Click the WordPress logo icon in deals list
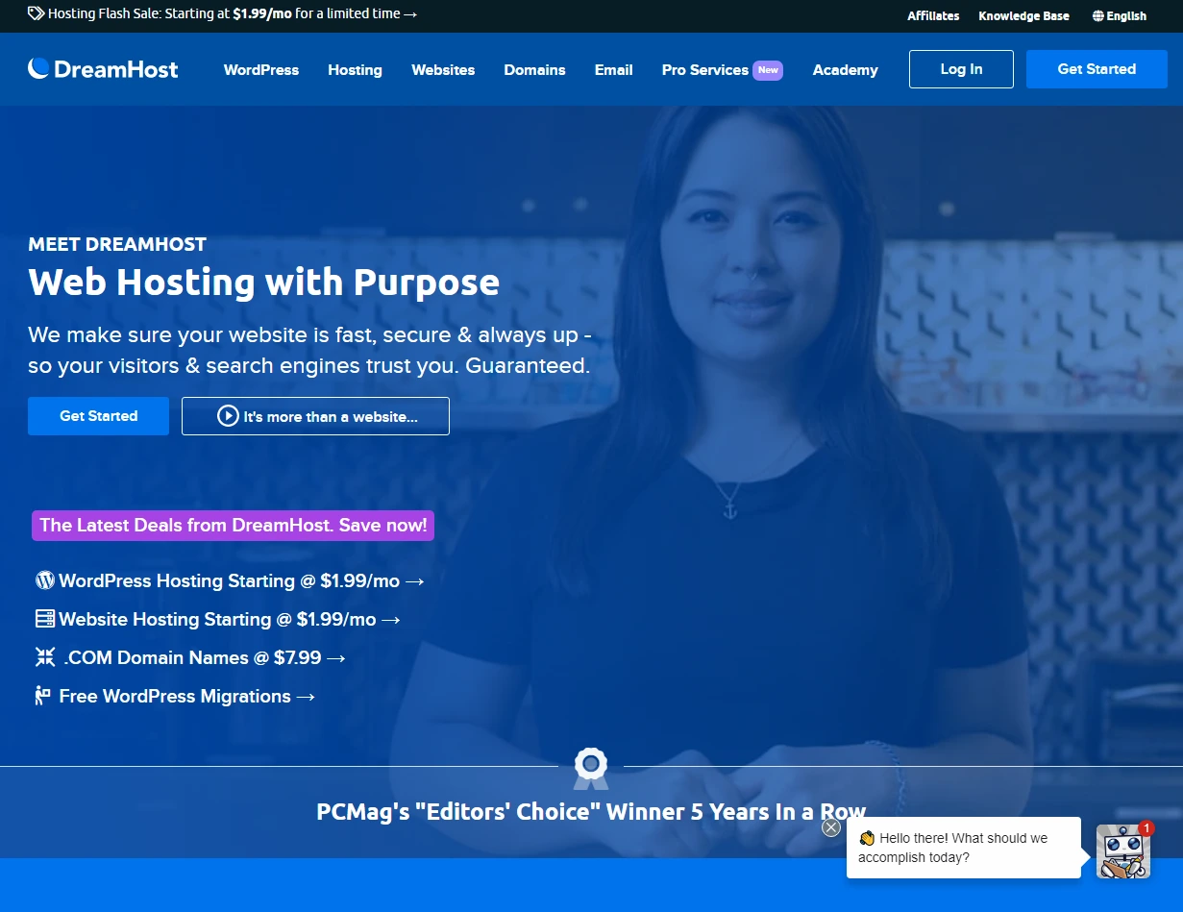 click(44, 580)
